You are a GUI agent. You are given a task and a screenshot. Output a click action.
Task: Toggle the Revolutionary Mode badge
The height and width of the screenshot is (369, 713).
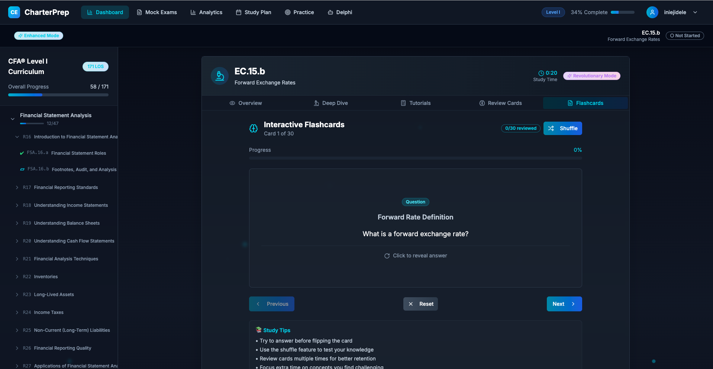click(x=591, y=76)
